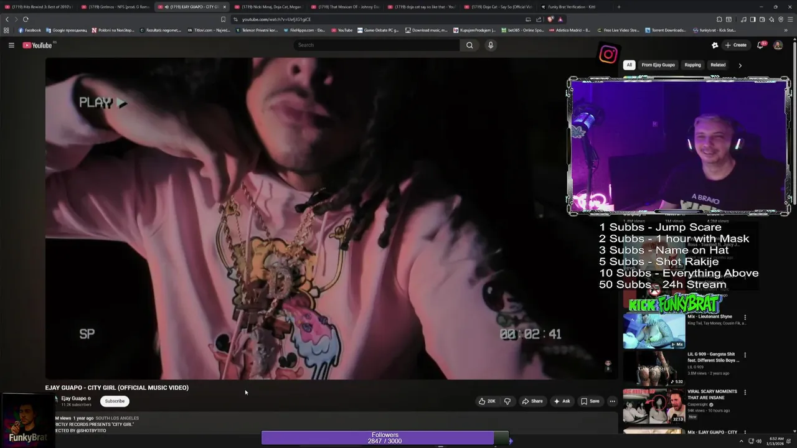This screenshot has height=448, width=797.
Task: Open the browser main menu hamburger
Action: pyautogui.click(x=790, y=19)
